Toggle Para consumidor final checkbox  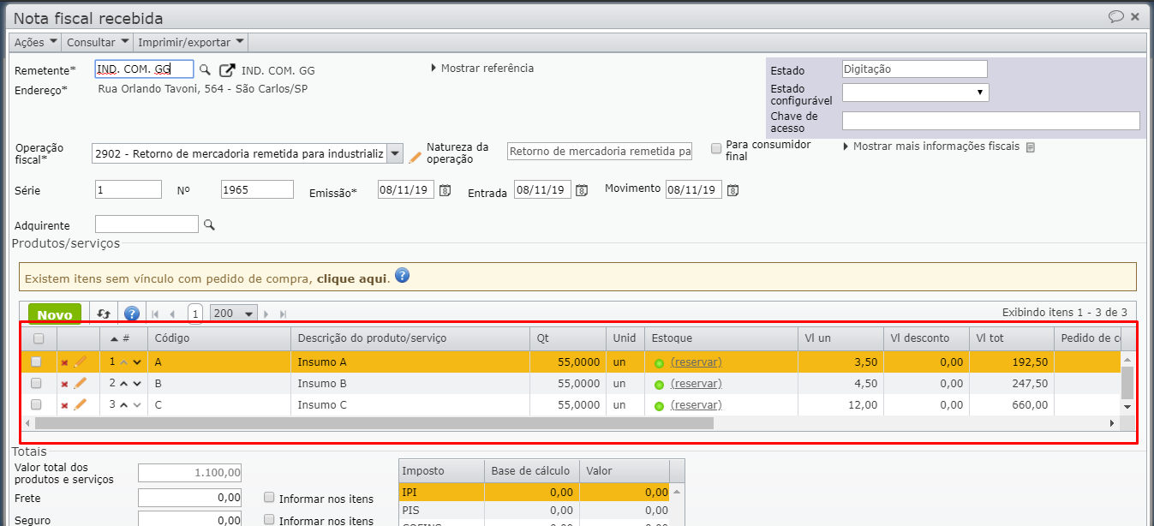pyautogui.click(x=716, y=149)
